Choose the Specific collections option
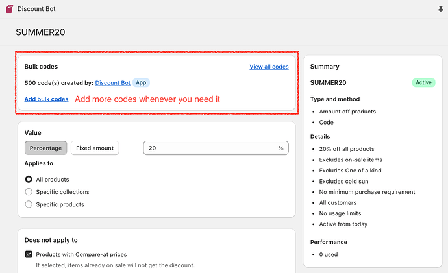This screenshot has height=273, width=448. pos(29,192)
